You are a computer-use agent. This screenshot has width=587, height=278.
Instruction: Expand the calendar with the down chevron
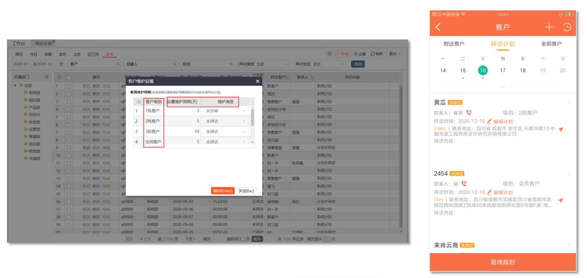503,86
